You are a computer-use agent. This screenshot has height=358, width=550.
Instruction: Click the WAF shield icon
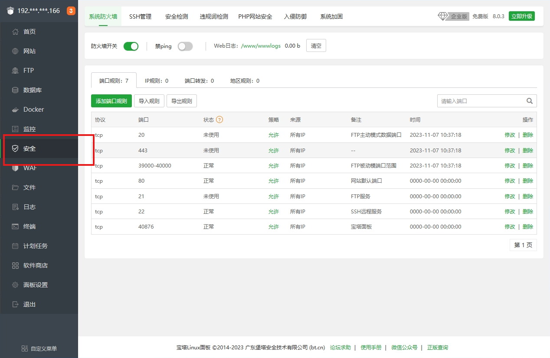coord(15,168)
